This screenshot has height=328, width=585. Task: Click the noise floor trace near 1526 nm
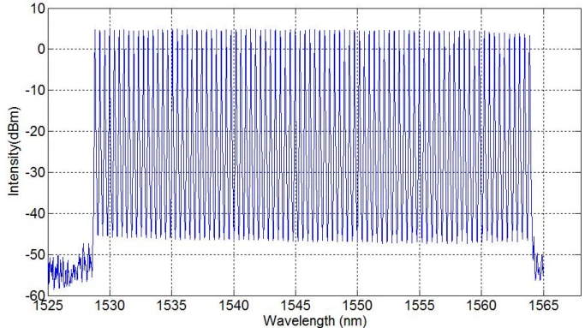coord(61,271)
